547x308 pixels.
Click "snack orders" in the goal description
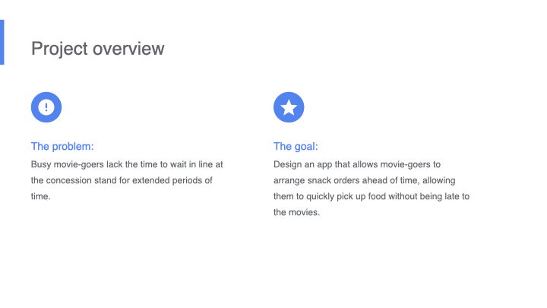334,180
